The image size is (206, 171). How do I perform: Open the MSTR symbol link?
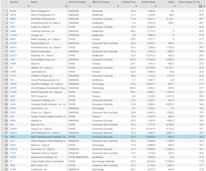pyautogui.click(x=13, y=88)
